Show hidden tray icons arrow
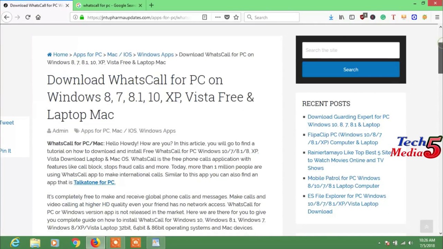The image size is (443, 249). 379,243
